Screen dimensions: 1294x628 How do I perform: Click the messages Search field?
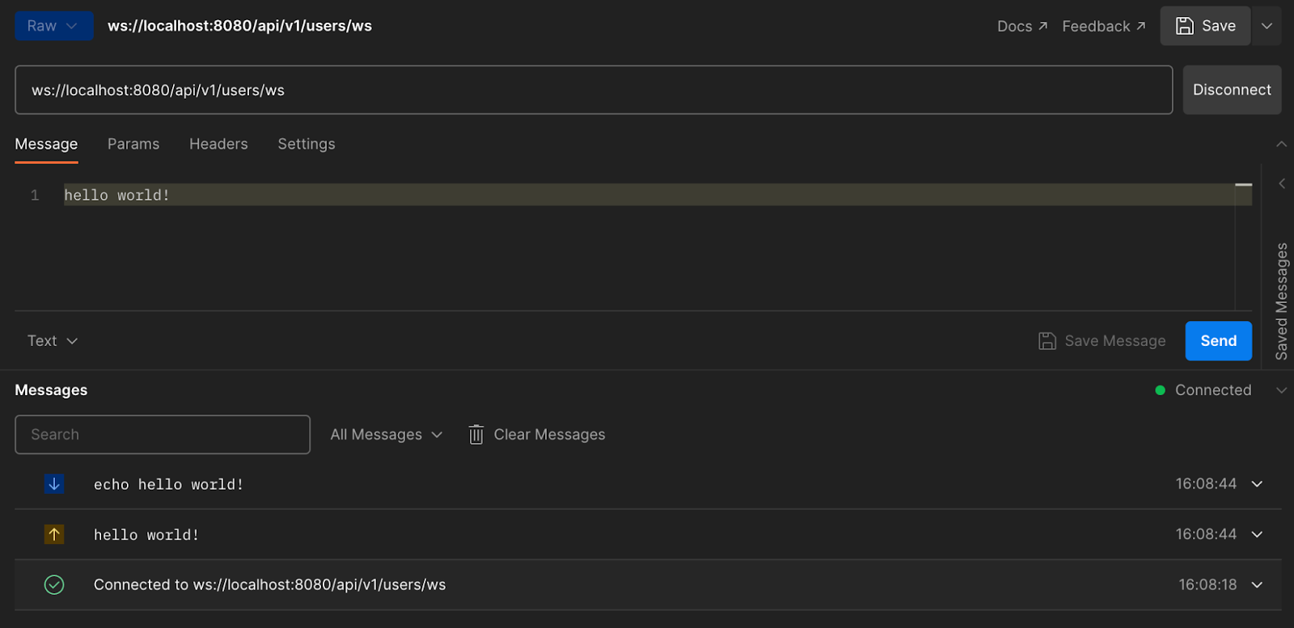coord(163,435)
